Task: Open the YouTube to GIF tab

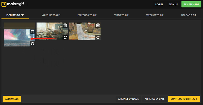Action: (51, 15)
